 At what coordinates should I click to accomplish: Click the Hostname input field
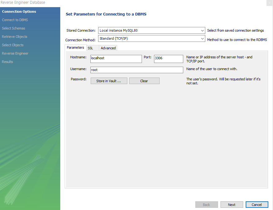pyautogui.click(x=116, y=59)
